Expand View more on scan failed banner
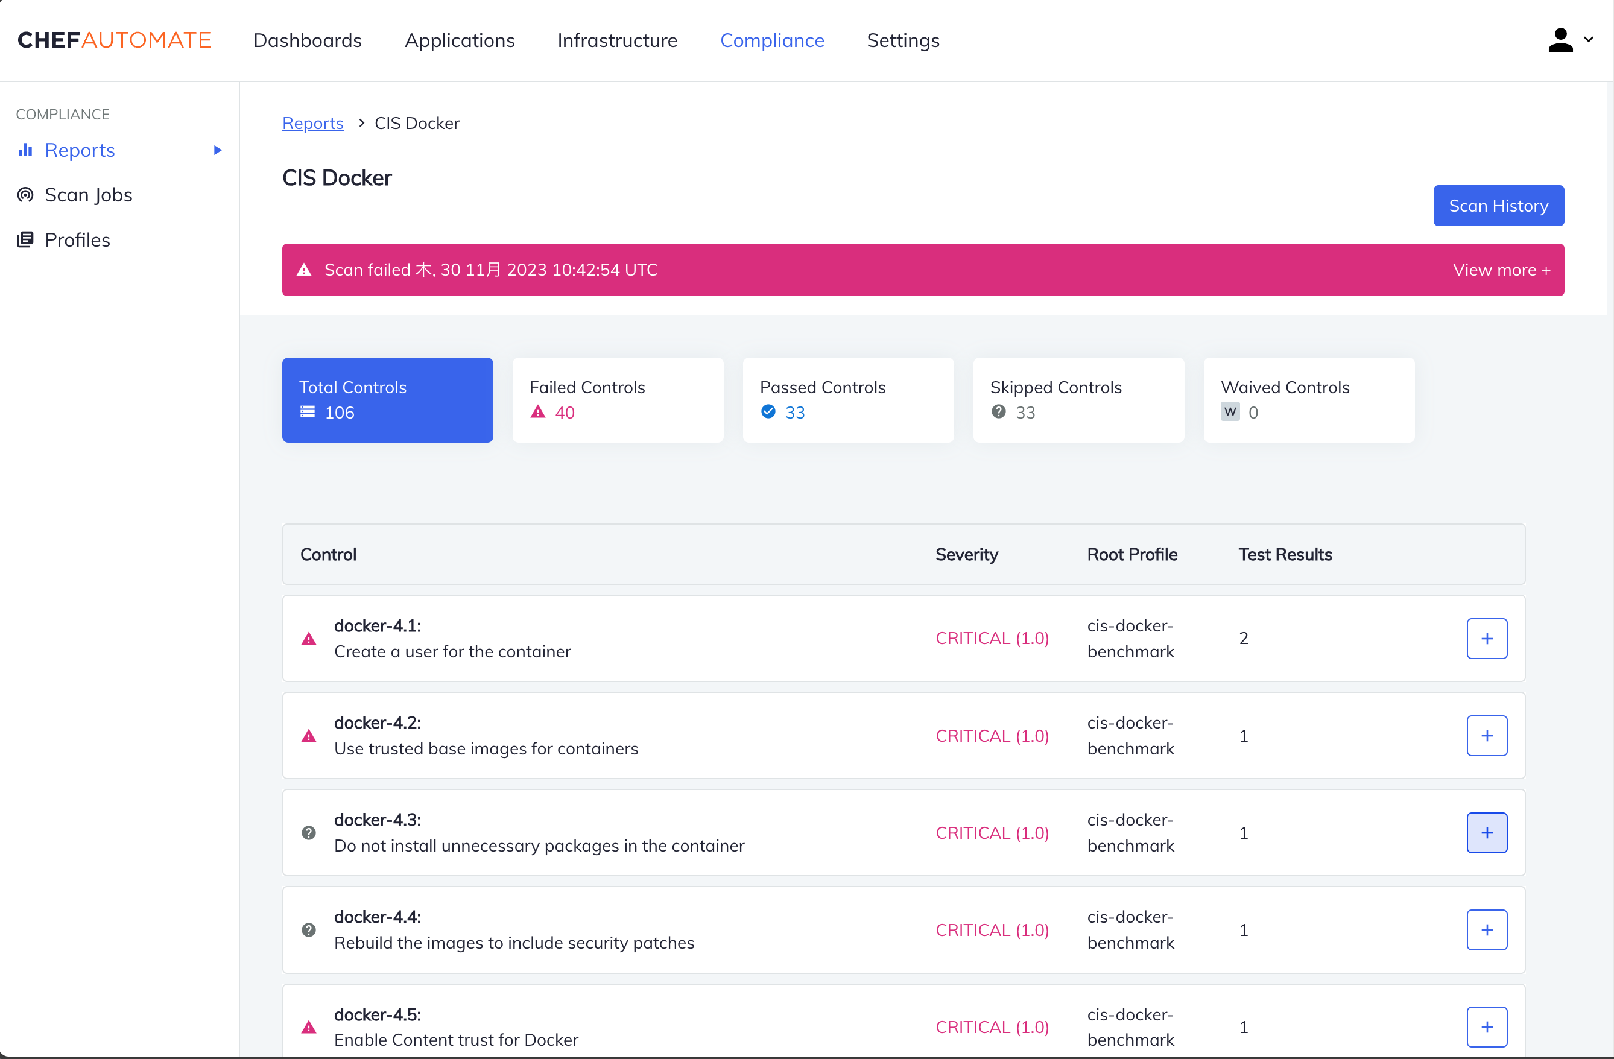The image size is (1614, 1059). point(1501,270)
